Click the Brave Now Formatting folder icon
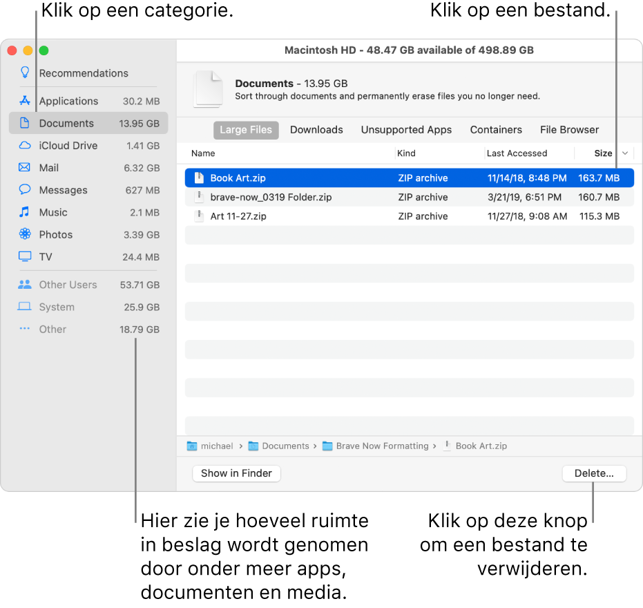Viewport: 643px width, 608px height. (x=327, y=446)
